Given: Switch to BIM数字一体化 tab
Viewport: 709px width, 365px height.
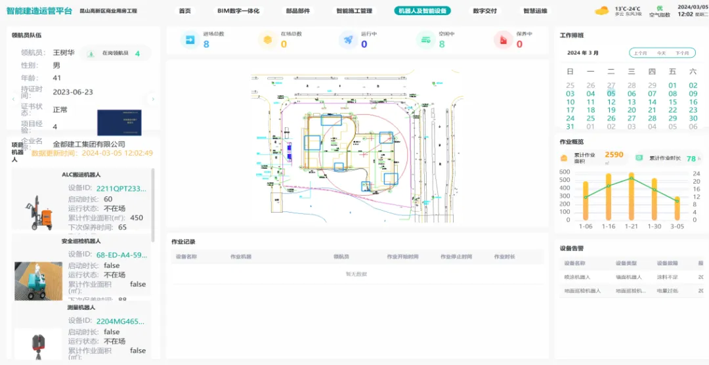Looking at the screenshot, I should [238, 11].
